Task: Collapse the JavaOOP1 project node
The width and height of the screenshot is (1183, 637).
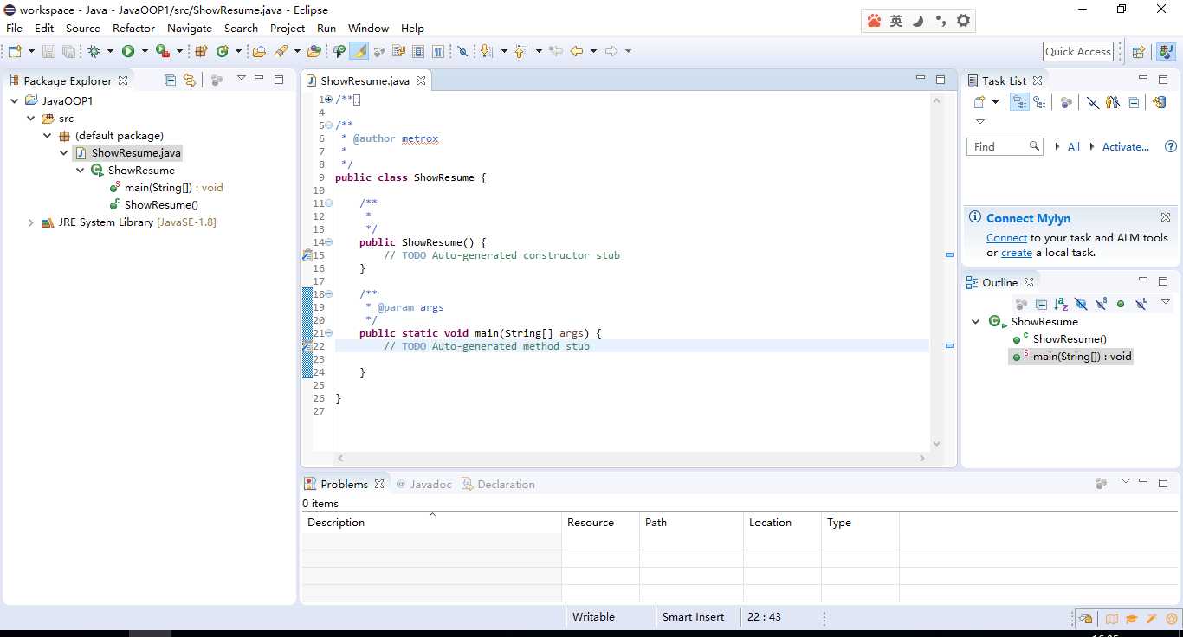Action: tap(15, 101)
